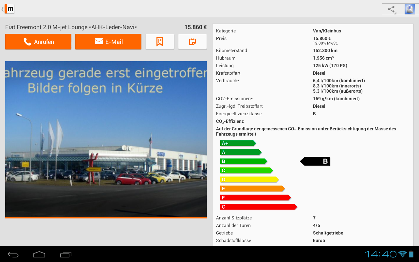The height and width of the screenshot is (262, 419).
Task: Tap the envelope mail app icon
Action: [410, 9]
